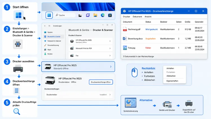Click the Systemsteuerung icon
The height and width of the screenshot is (119, 211).
pos(131,103)
